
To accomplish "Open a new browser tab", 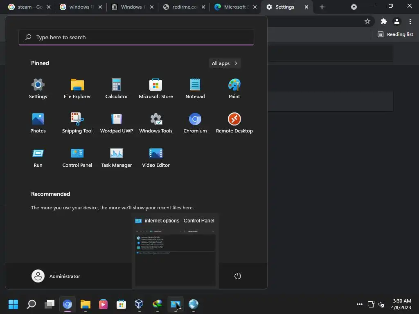I will point(322,7).
